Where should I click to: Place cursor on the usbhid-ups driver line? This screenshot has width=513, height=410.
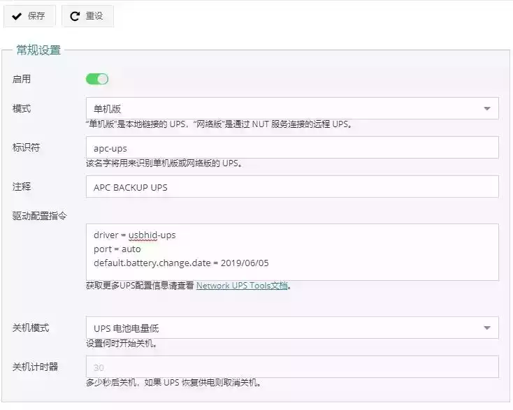click(x=135, y=235)
